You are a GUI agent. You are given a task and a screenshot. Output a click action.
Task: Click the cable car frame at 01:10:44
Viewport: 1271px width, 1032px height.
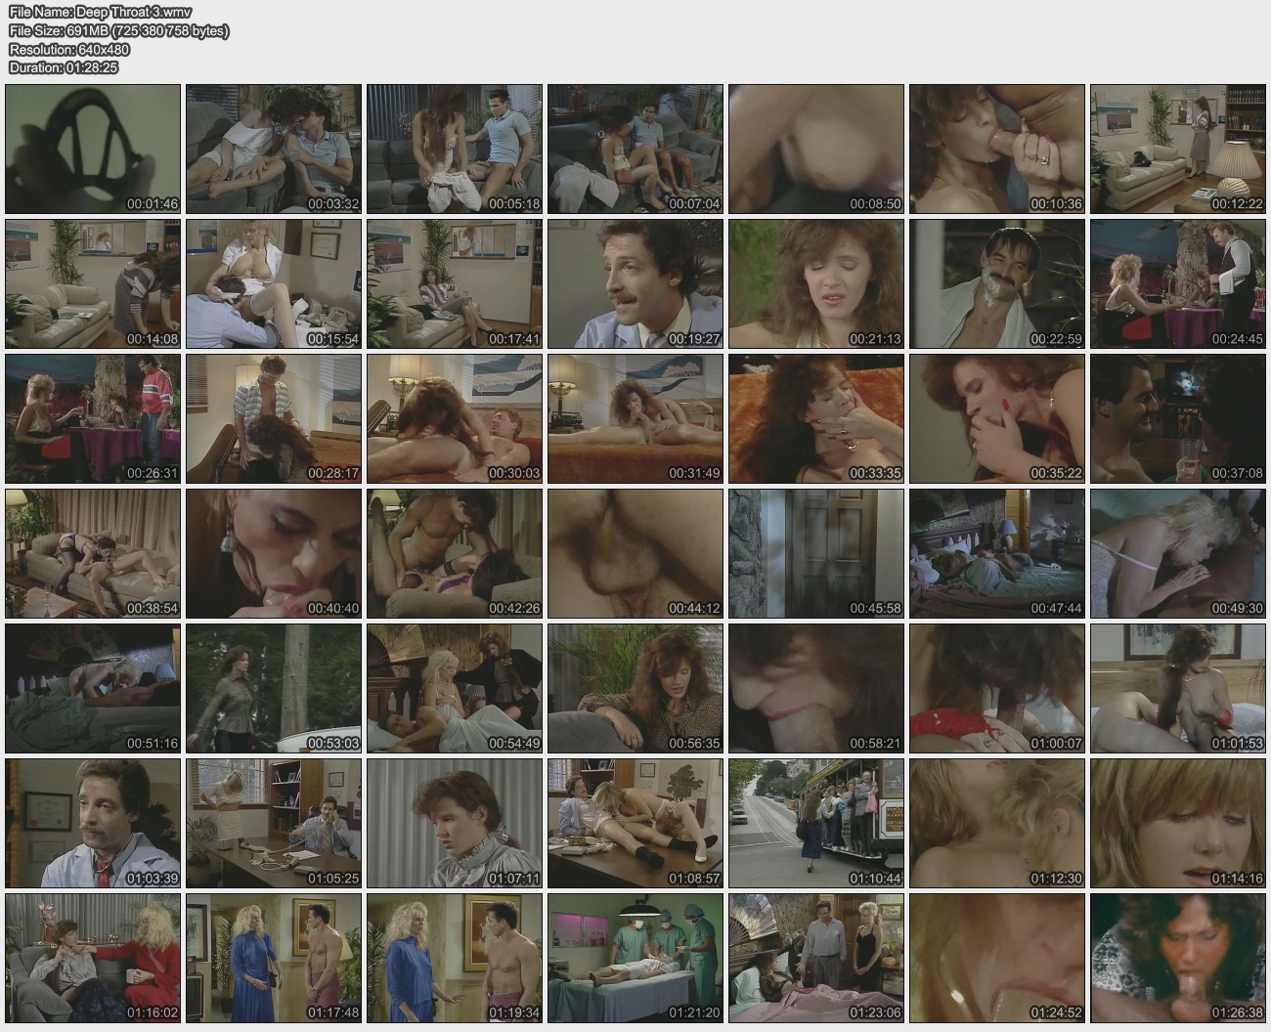click(816, 823)
